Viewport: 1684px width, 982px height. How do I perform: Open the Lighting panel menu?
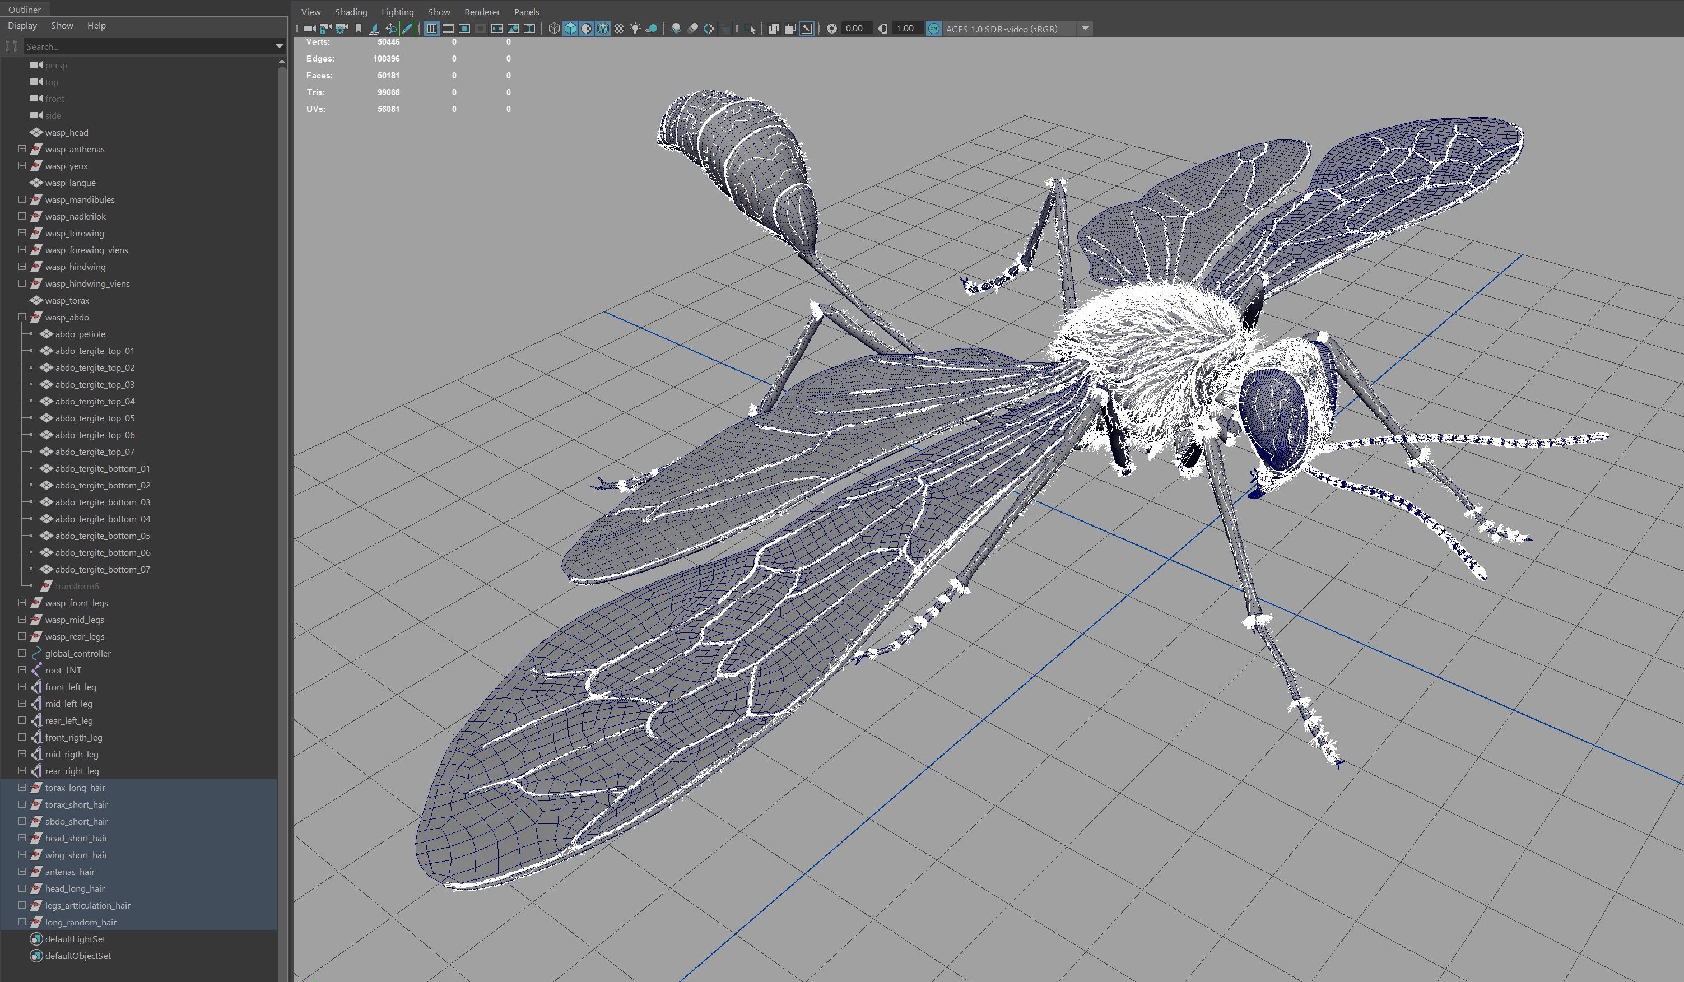398,12
